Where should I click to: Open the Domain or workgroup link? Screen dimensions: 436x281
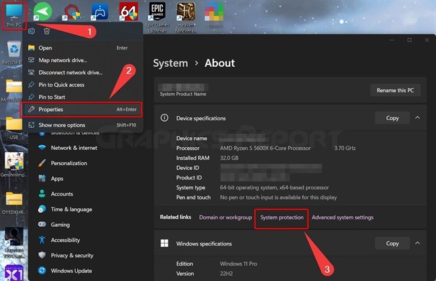[x=225, y=217]
